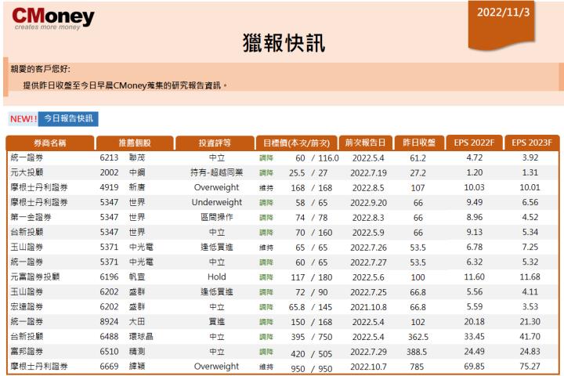The image size is (564, 376).
Task: Click the 2022/11/3 date banner
Action: click(502, 24)
